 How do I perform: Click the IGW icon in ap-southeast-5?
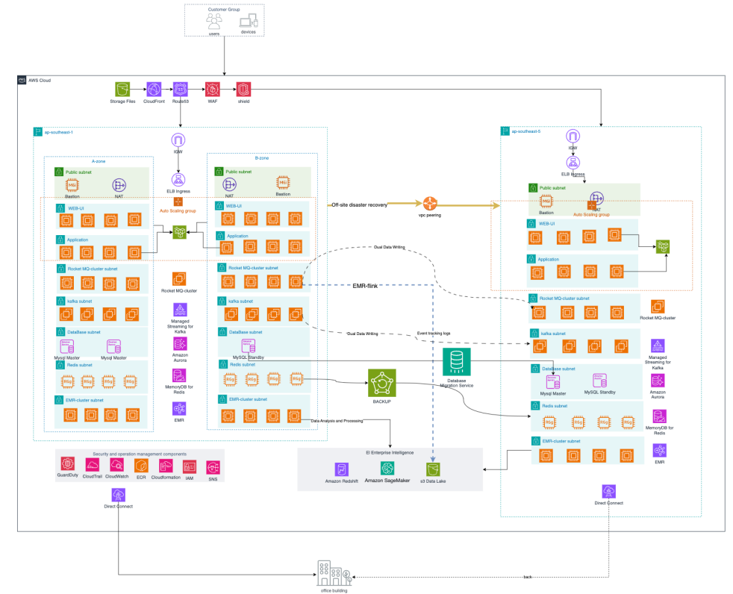pos(573,137)
